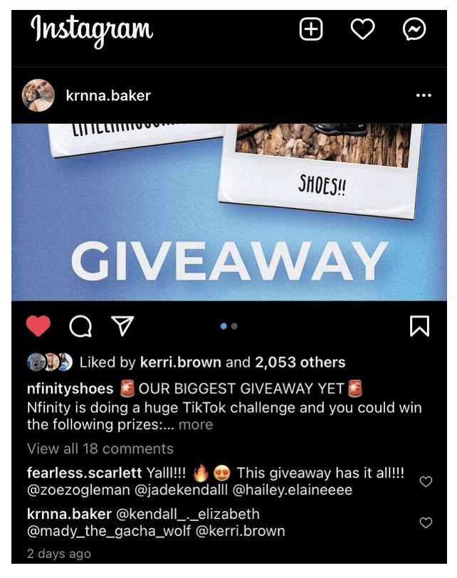Open kerri.brown in liked by line
This screenshot has height=578, width=457.
[x=181, y=362]
